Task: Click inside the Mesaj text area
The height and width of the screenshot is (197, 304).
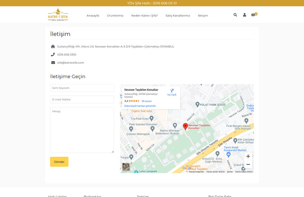Action: (x=82, y=130)
